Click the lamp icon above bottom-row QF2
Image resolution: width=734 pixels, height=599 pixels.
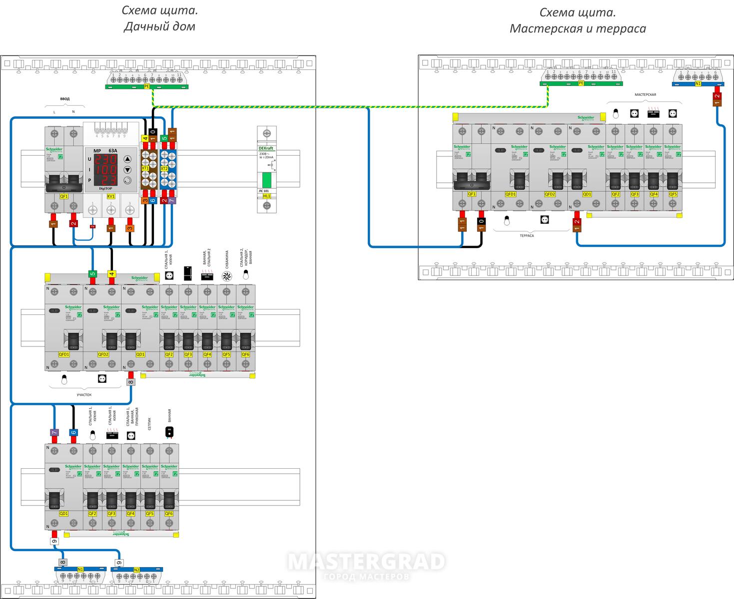[92, 435]
